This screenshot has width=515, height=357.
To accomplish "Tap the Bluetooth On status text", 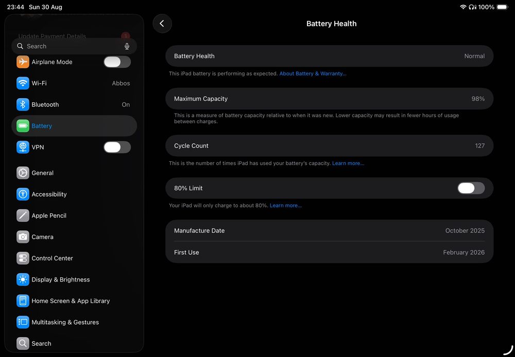I will [126, 104].
